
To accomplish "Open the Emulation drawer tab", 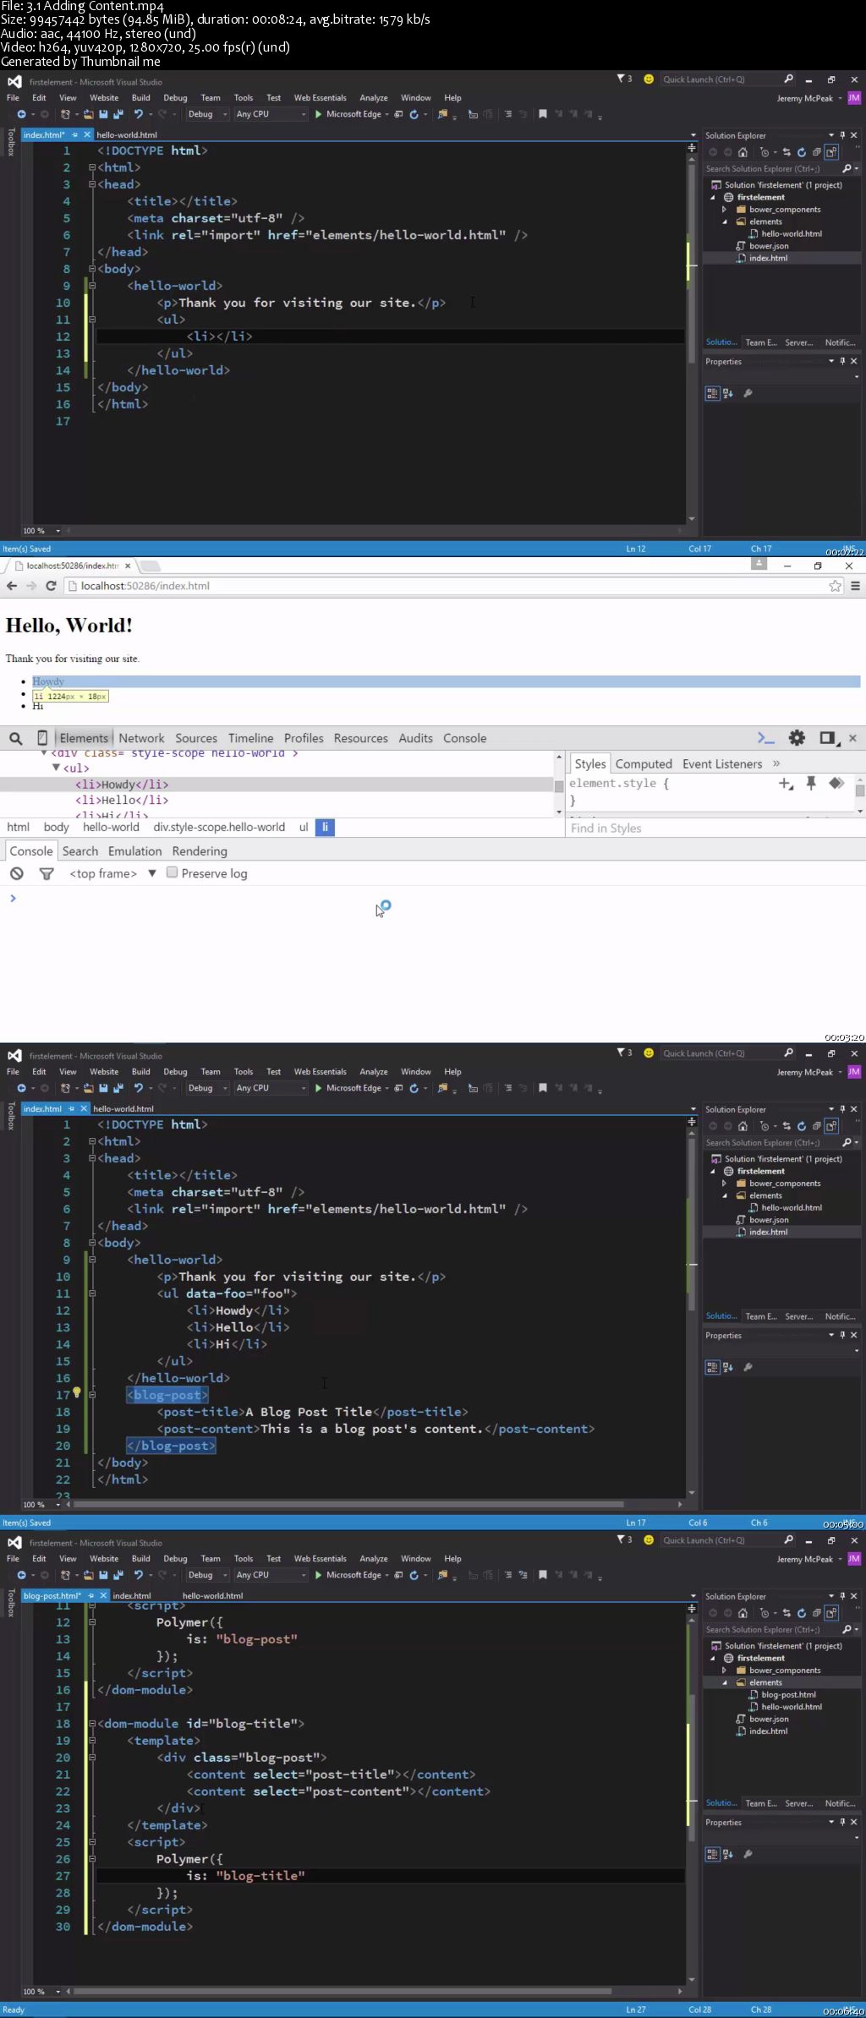I will [134, 851].
